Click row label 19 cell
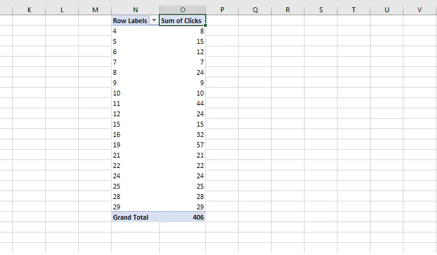The width and height of the screenshot is (437, 255). [x=135, y=145]
